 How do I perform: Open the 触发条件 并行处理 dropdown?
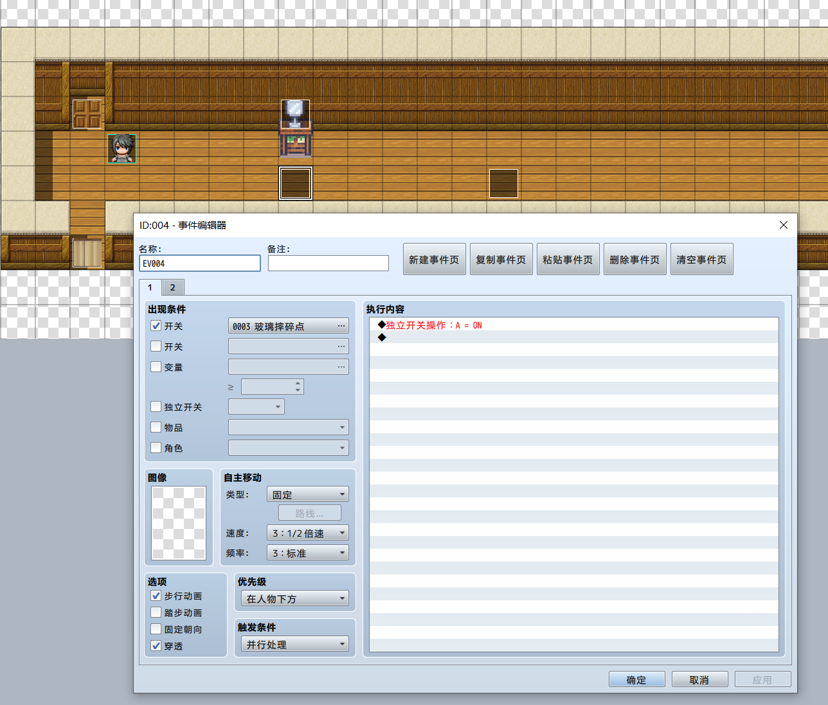[295, 645]
